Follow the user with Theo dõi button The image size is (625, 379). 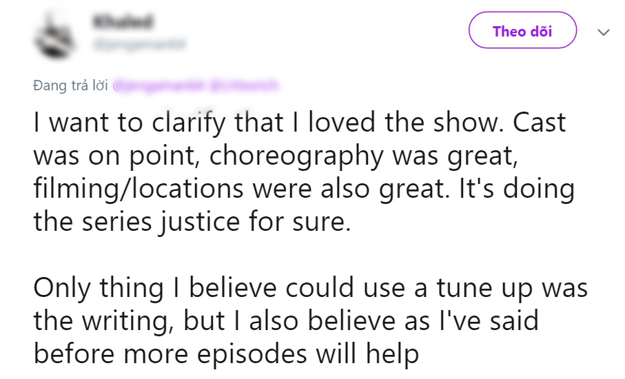point(522,30)
